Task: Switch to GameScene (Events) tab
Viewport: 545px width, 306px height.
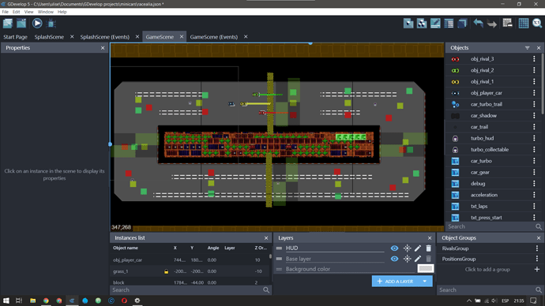Action: [214, 37]
